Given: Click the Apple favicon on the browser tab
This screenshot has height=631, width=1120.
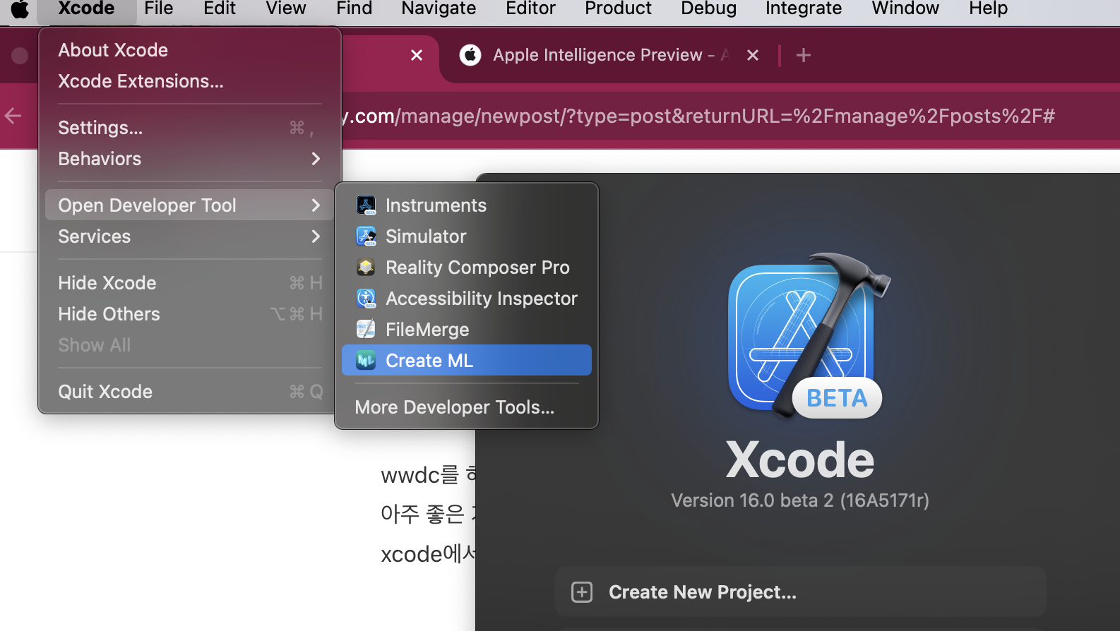Looking at the screenshot, I should 470,55.
